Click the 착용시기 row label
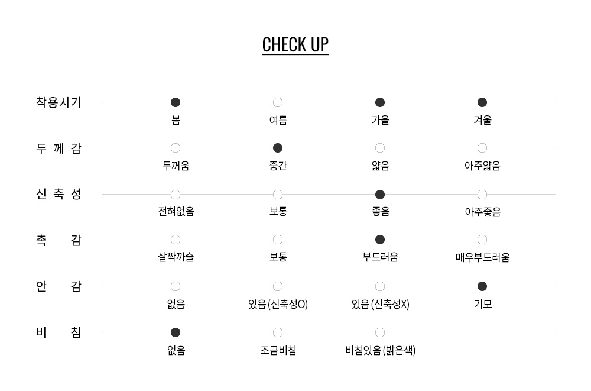The width and height of the screenshot is (591, 391). pyautogui.click(x=59, y=102)
